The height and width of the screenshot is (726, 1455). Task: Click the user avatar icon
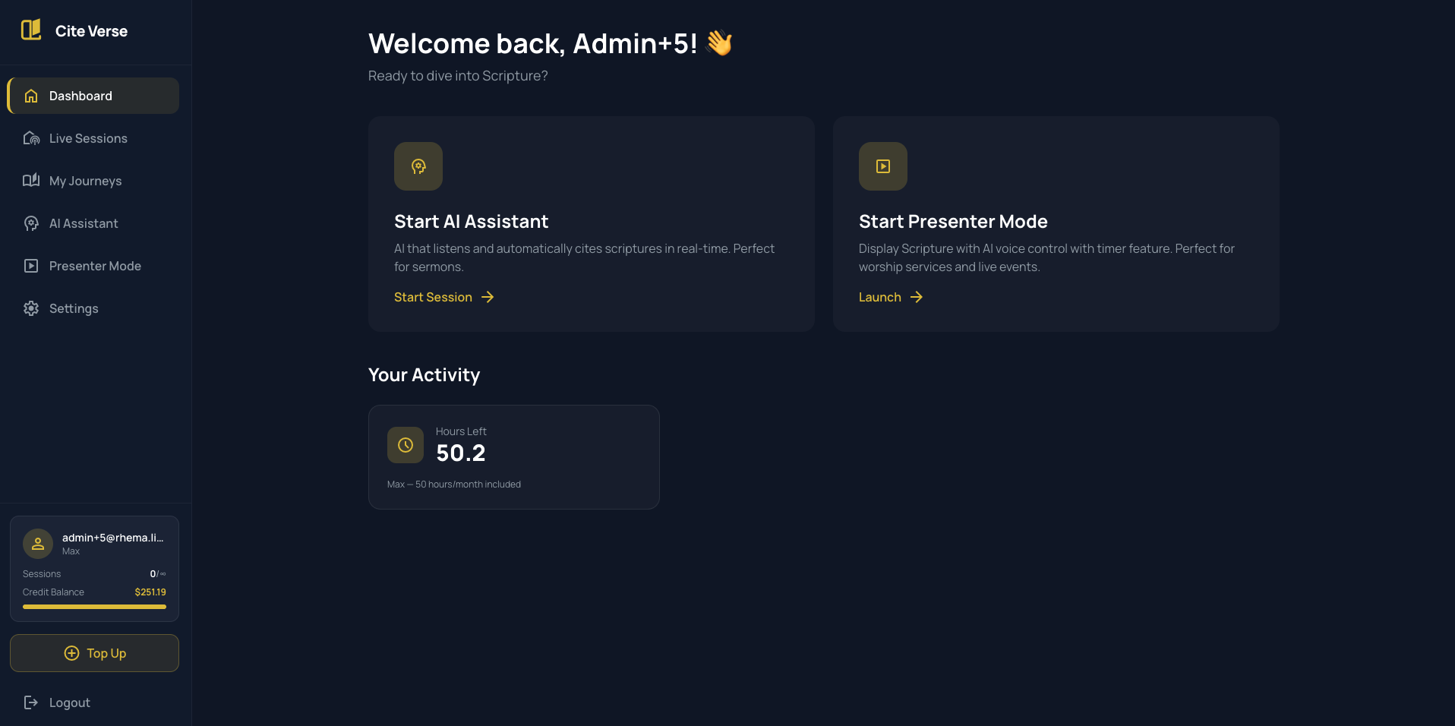[38, 544]
